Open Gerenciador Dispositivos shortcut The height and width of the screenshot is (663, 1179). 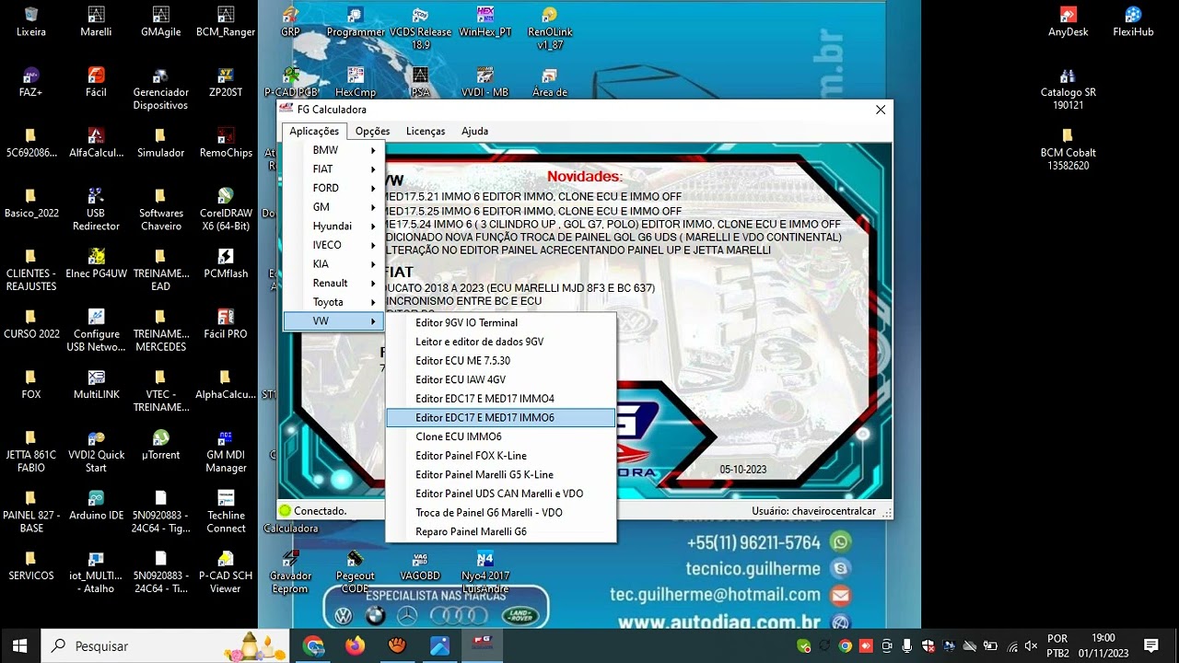(161, 88)
